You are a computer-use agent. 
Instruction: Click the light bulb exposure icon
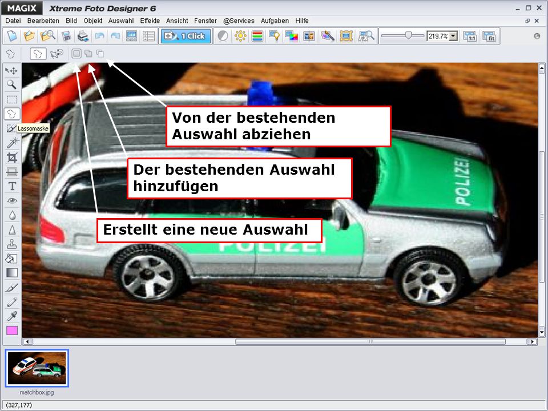275,36
